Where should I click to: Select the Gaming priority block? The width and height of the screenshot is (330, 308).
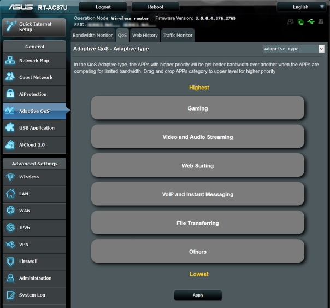click(x=198, y=108)
